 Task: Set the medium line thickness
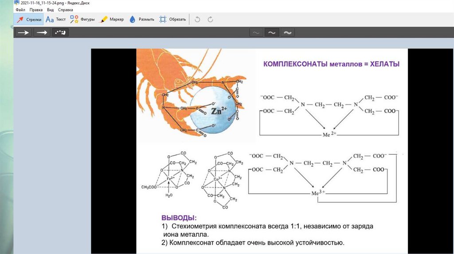click(x=271, y=32)
